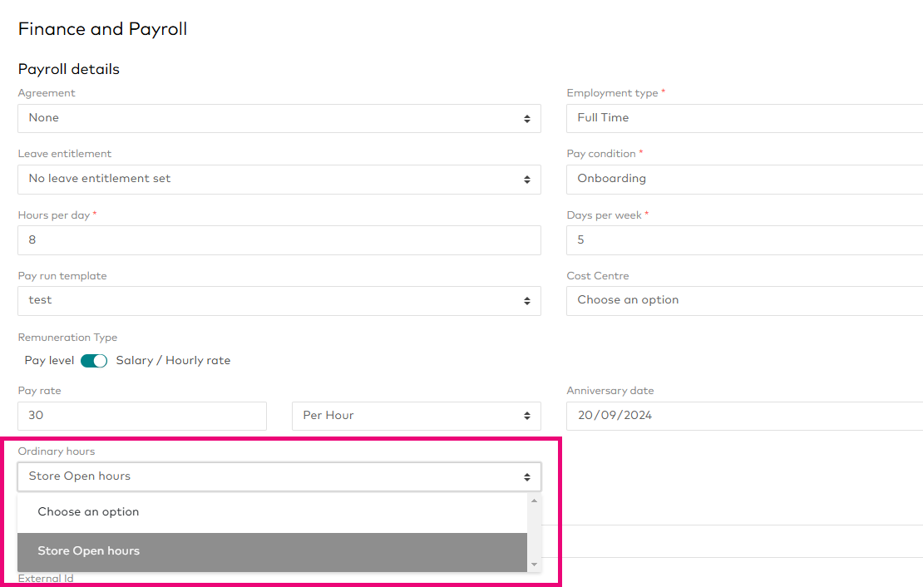923x587 pixels.
Task: Expand the Leave entitlement selector
Action: click(279, 179)
